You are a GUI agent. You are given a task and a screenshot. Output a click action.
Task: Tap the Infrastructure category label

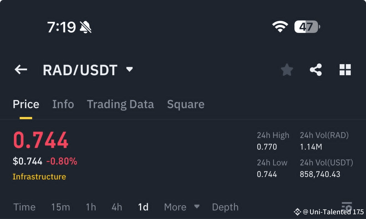pyautogui.click(x=39, y=176)
